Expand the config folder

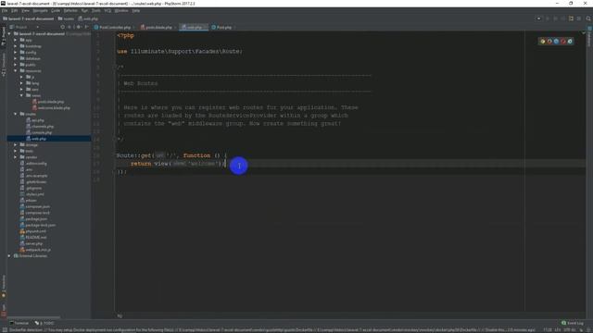pyautogui.click(x=16, y=53)
